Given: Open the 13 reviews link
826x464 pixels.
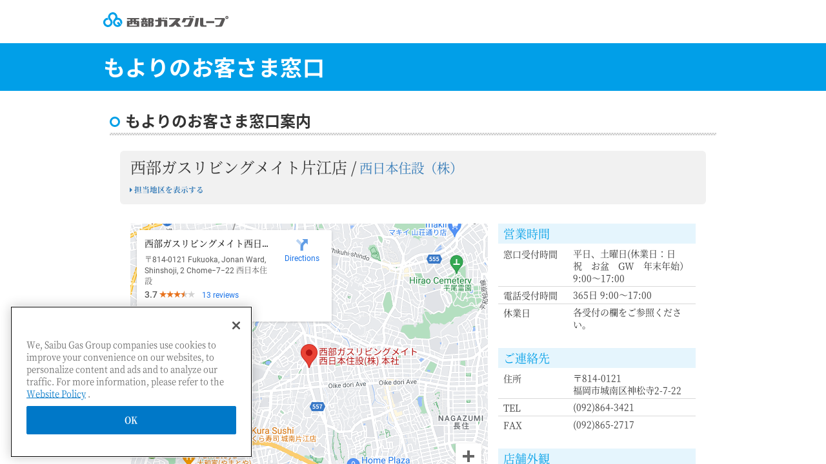Looking at the screenshot, I should click(x=220, y=295).
